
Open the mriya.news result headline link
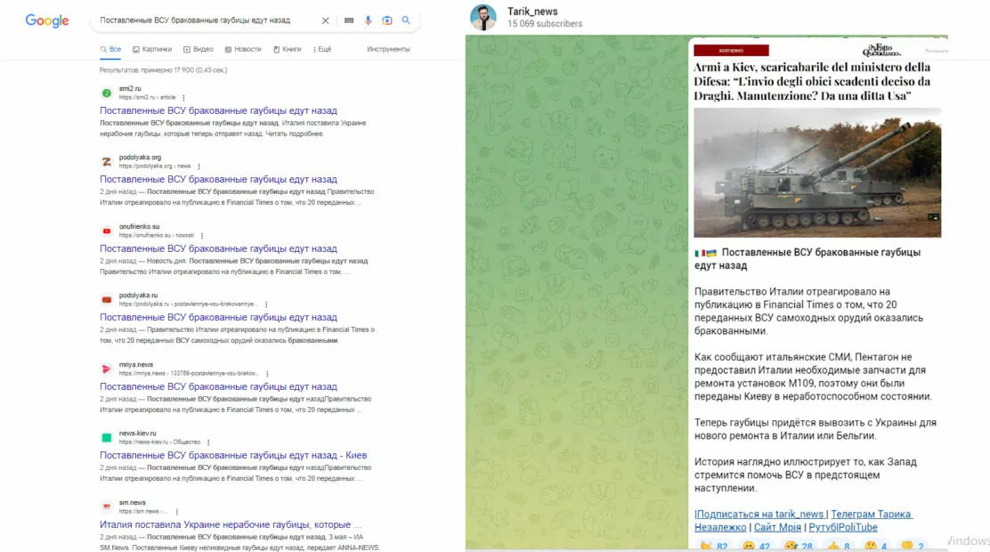(218, 386)
